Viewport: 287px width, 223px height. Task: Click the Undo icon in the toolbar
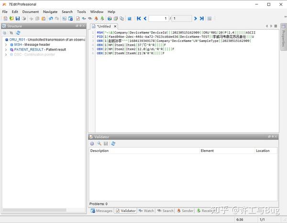click(51, 19)
